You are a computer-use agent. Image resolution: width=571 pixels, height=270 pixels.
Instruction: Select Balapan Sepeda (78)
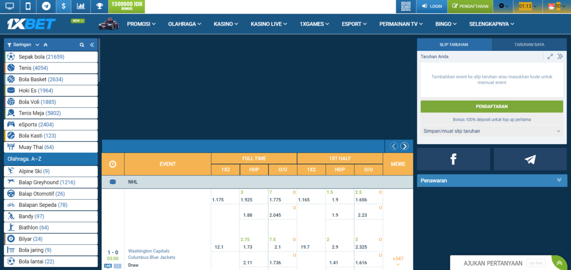pyautogui.click(x=51, y=205)
